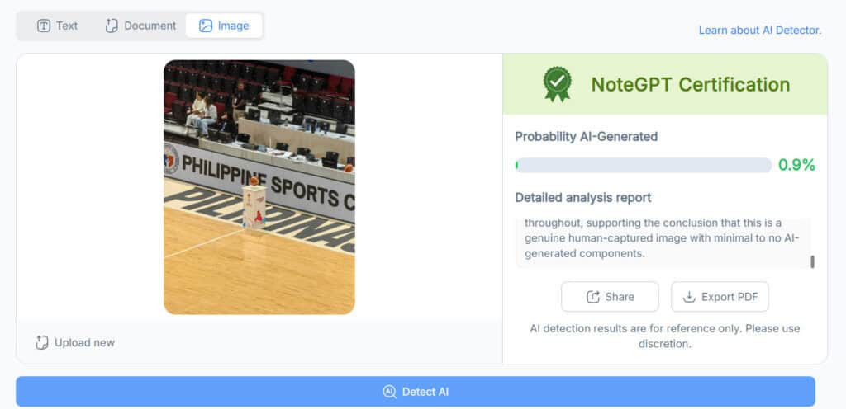Click the NoteGPT Certification heading

pos(691,84)
